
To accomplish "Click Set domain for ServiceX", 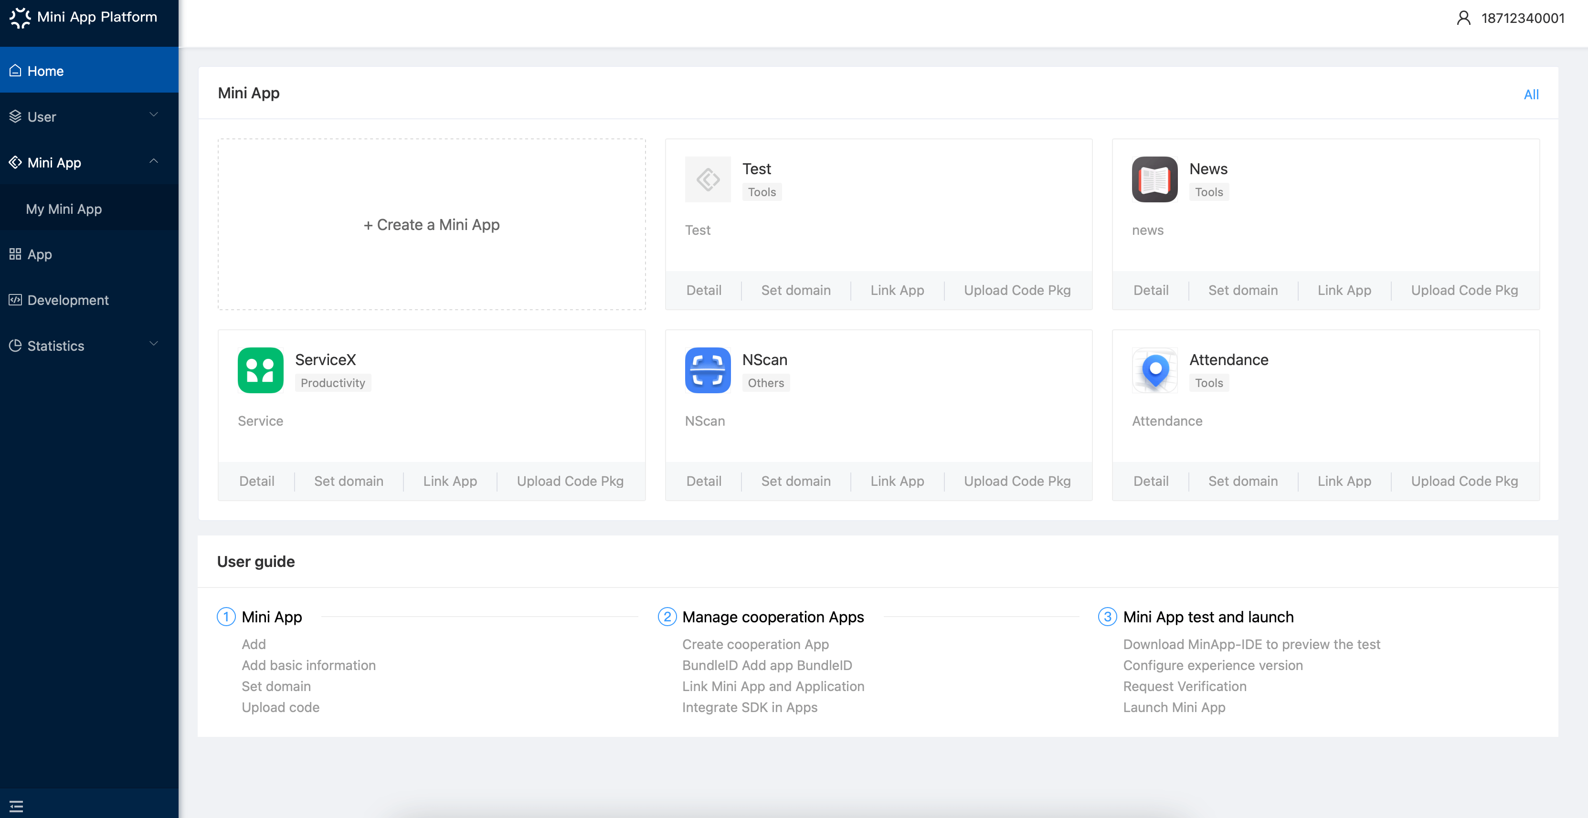I will 349,482.
